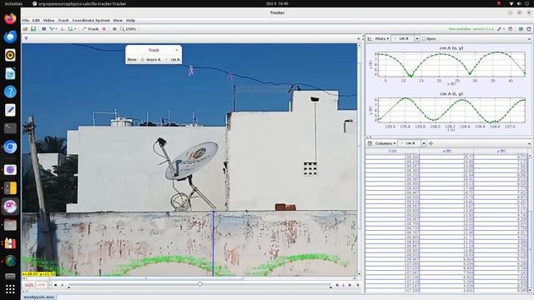Image resolution: width=534 pixels, height=300 pixels.
Task: Open the Help menu
Action: (x=130, y=20)
